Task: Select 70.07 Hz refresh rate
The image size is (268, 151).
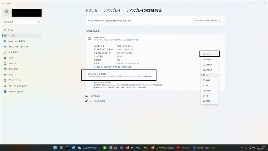Action: pos(210,70)
